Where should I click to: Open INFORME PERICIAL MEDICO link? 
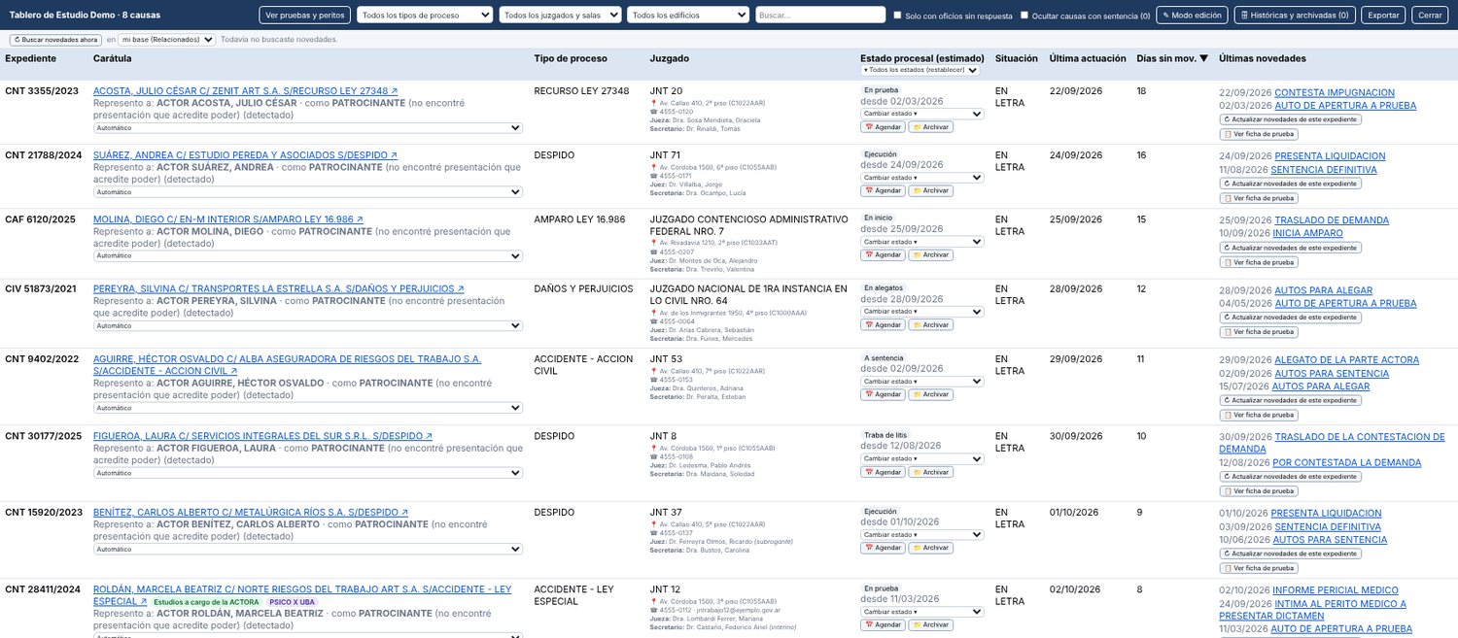[1335, 590]
